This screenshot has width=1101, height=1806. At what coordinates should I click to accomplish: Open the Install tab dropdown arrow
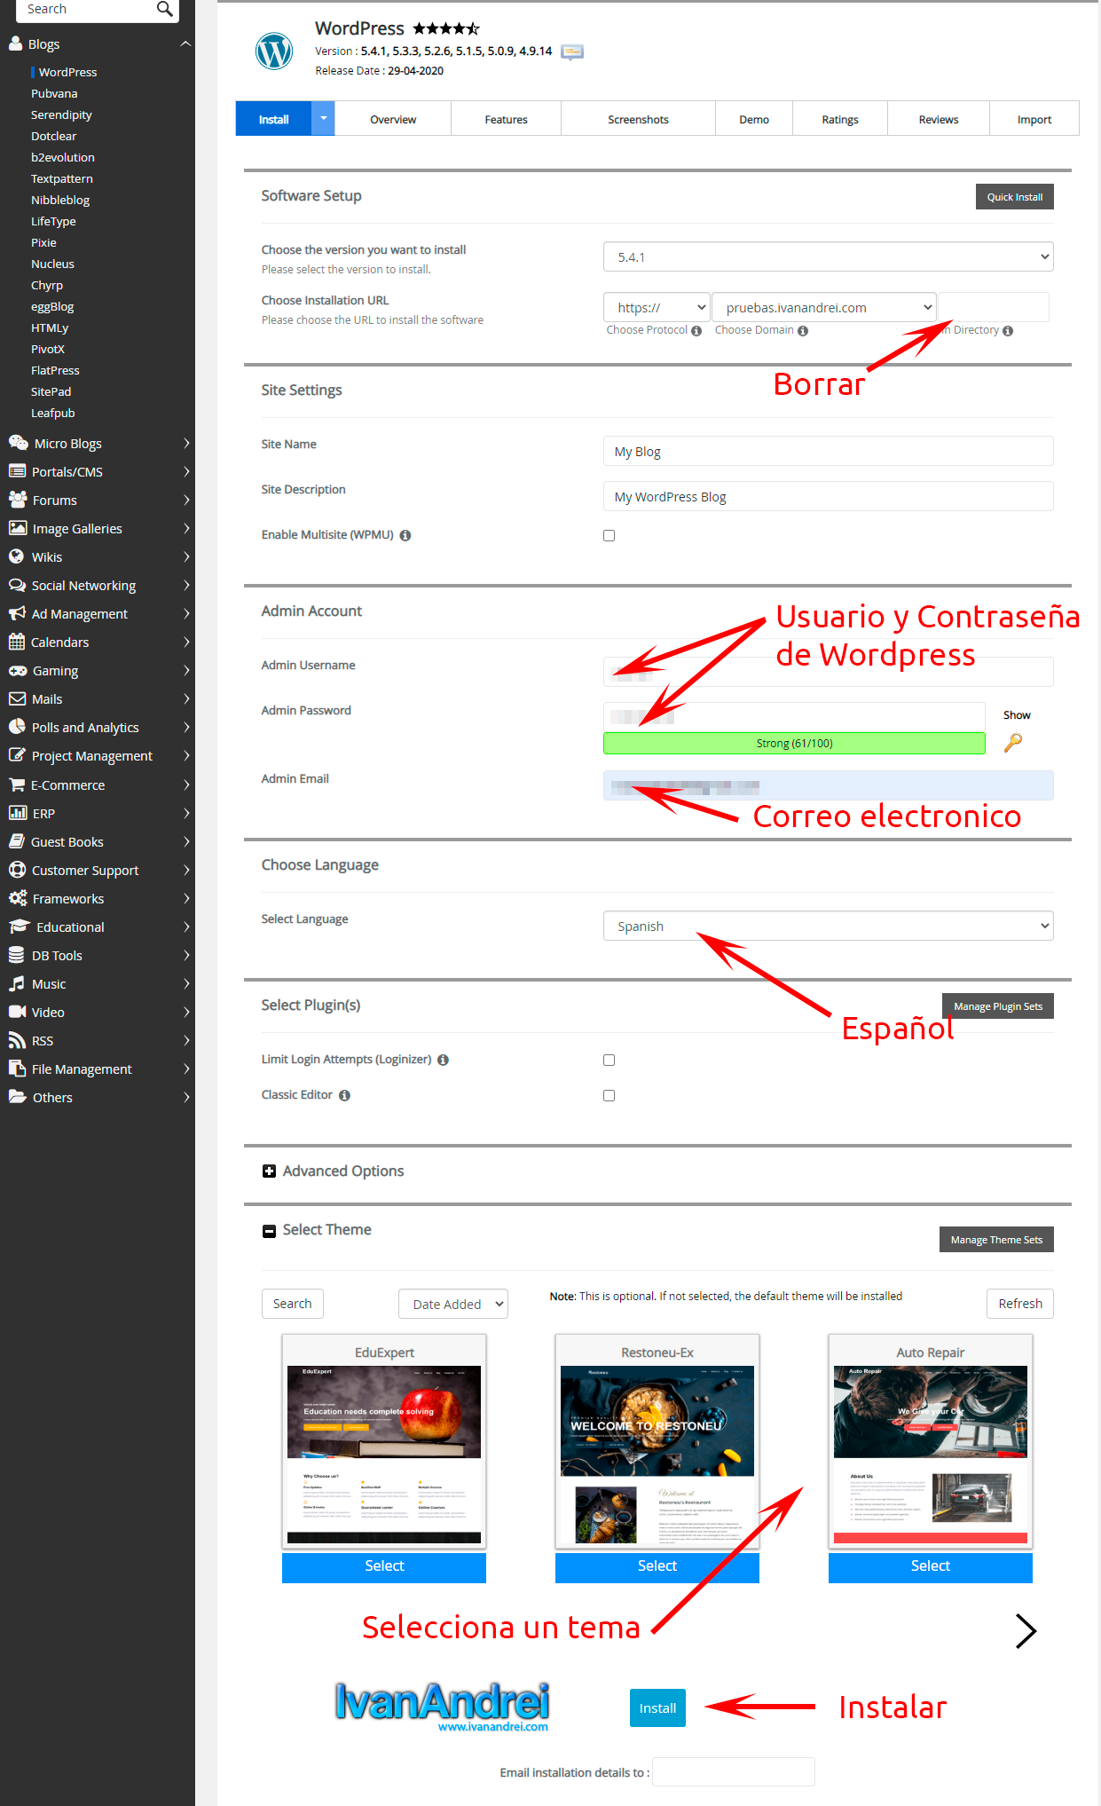pos(323,118)
